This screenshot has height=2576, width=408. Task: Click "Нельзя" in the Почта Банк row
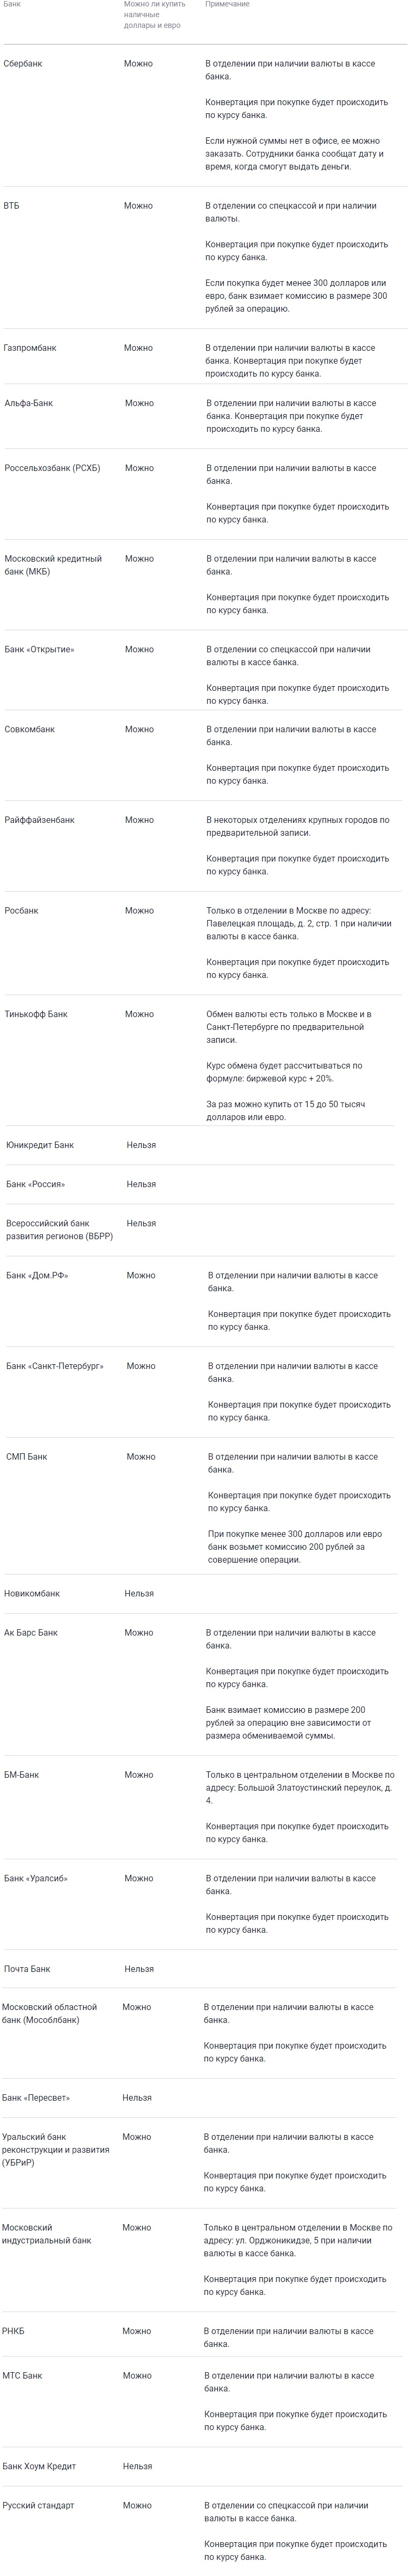pos(139,1968)
